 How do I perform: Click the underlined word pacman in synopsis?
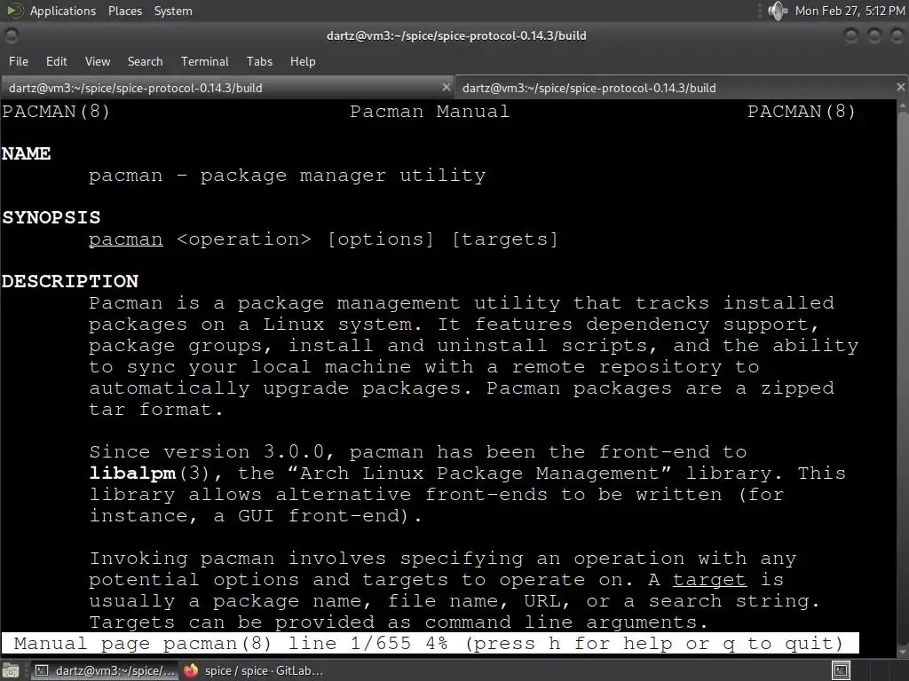126,239
